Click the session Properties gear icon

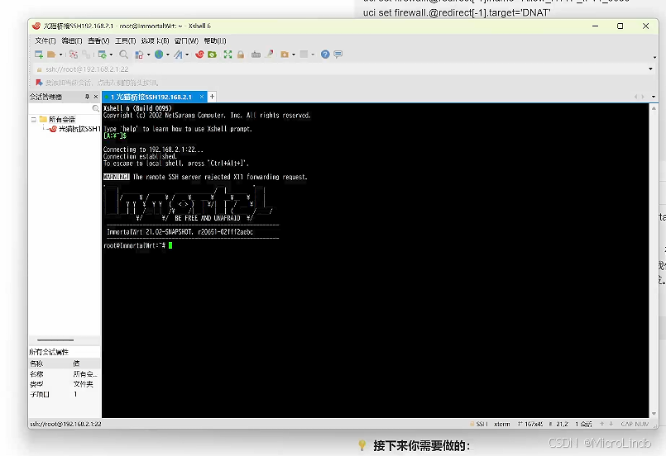[102, 55]
